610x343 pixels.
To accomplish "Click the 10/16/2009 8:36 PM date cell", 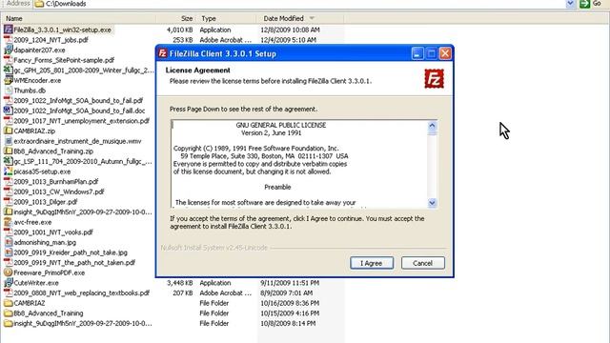I will tap(290, 303).
